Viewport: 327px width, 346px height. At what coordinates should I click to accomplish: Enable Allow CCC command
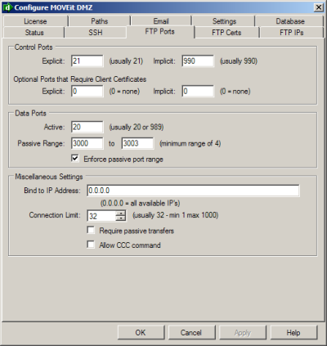91,245
